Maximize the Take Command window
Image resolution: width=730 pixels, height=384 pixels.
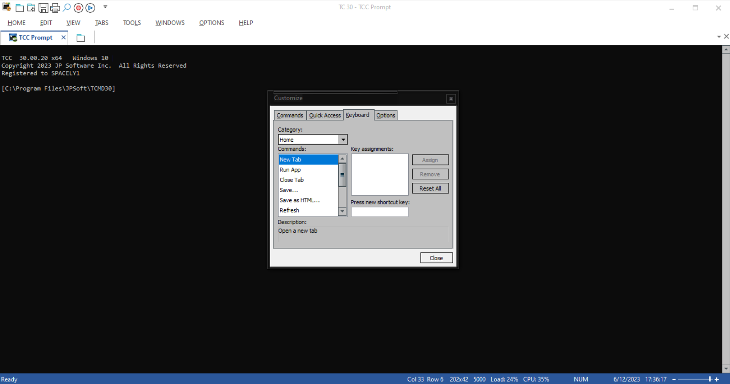pyautogui.click(x=695, y=8)
